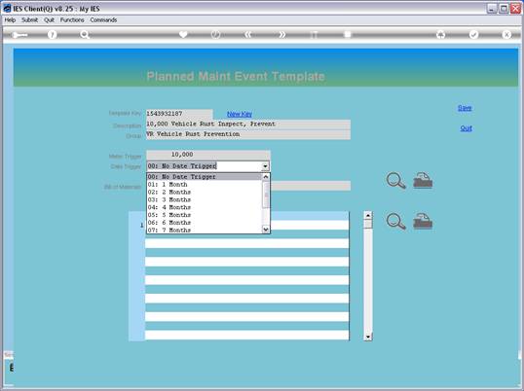Click the heart favorites toolbar icon
The image size is (524, 391).
click(183, 34)
